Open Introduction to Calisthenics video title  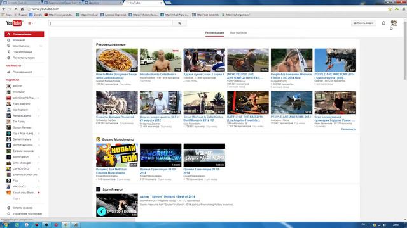point(158,75)
